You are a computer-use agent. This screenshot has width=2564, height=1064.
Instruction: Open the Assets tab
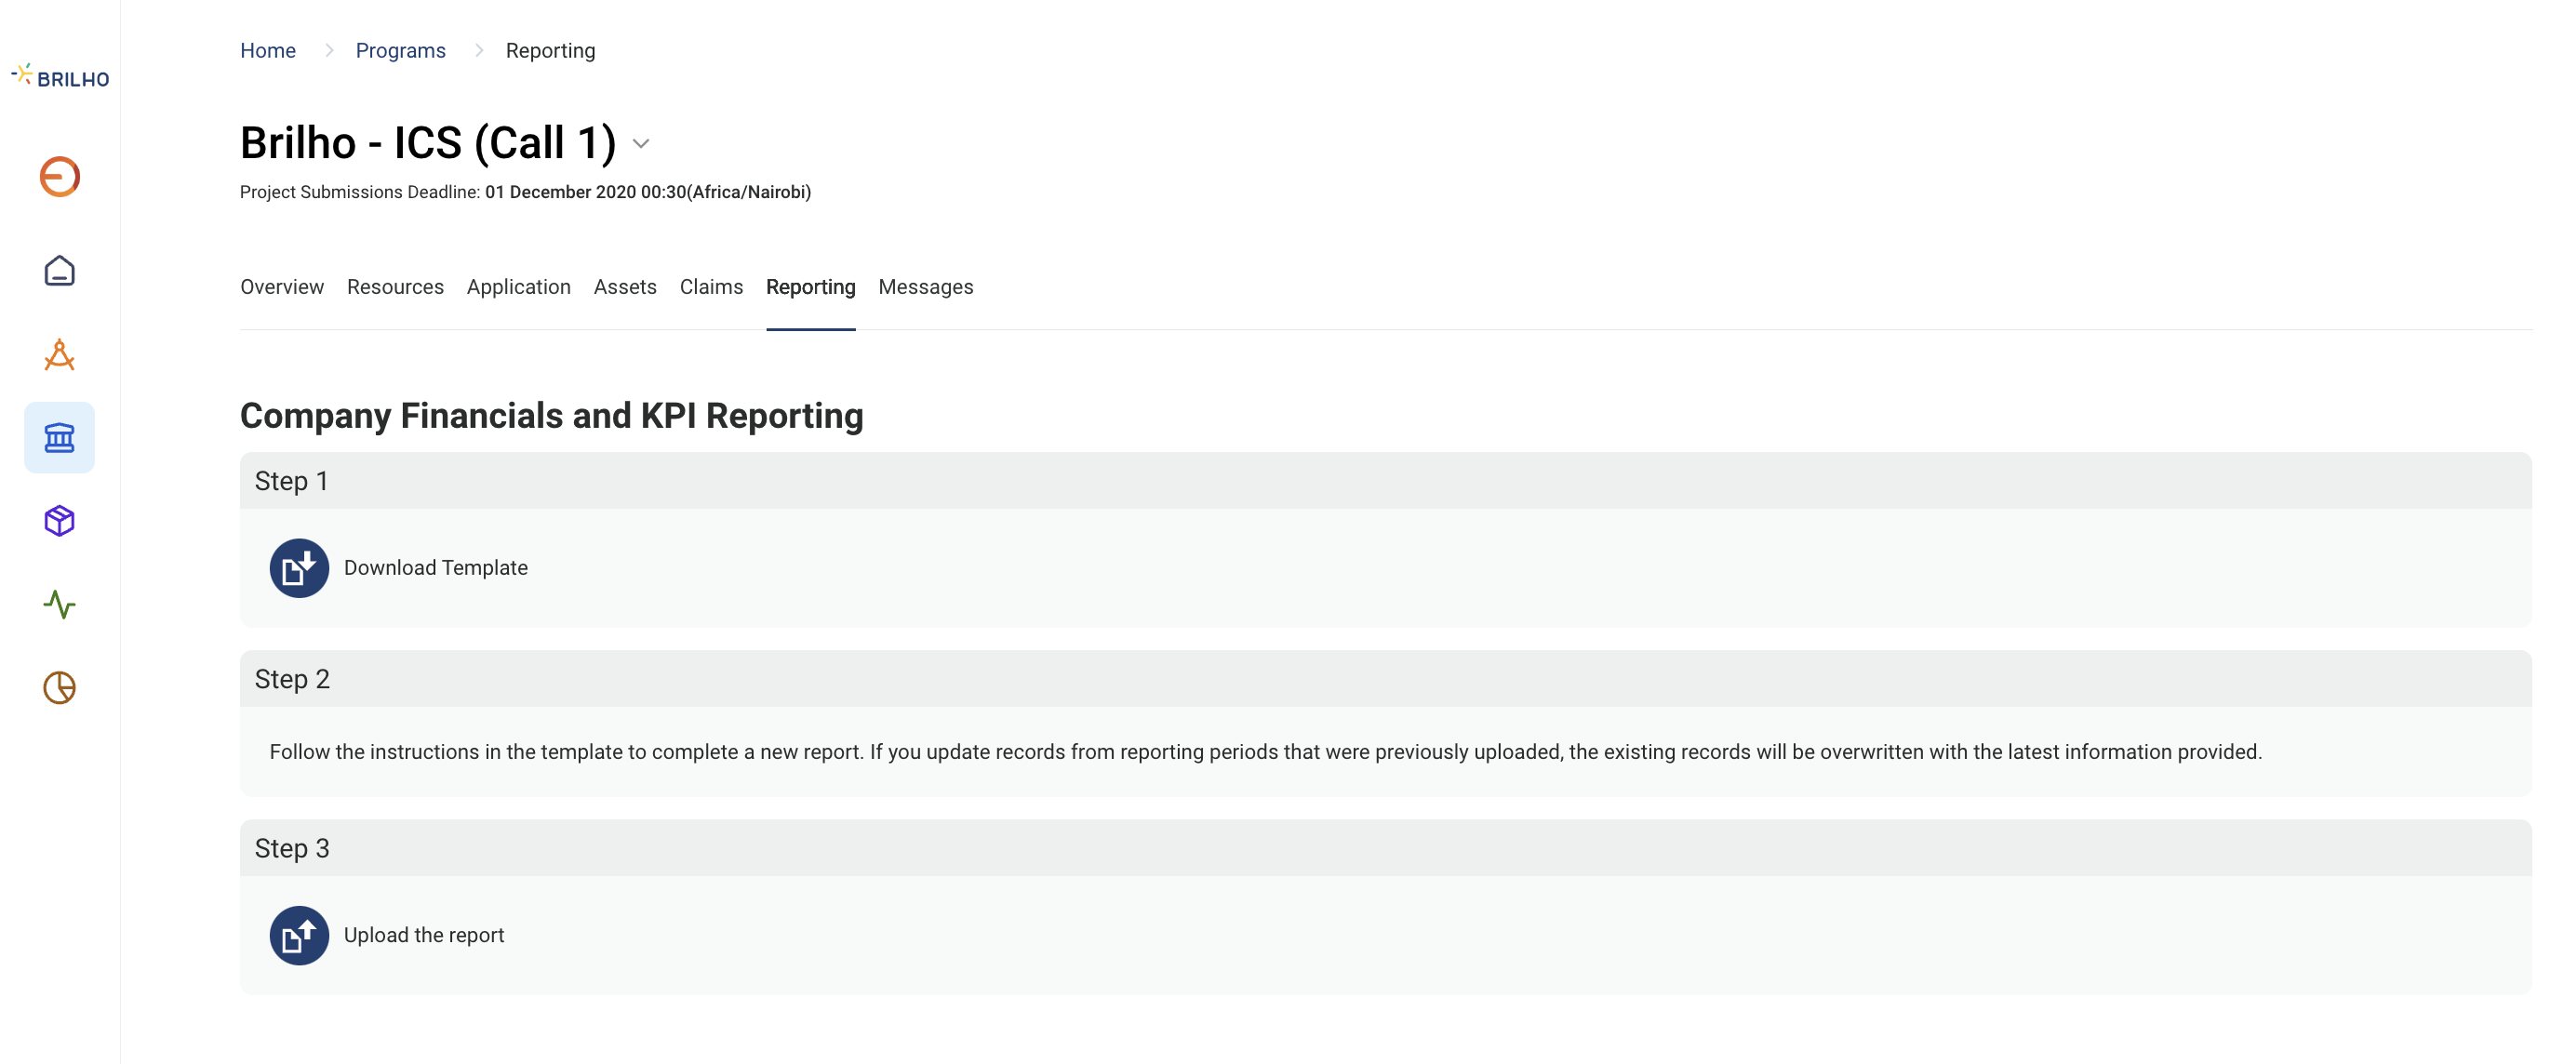coord(625,287)
